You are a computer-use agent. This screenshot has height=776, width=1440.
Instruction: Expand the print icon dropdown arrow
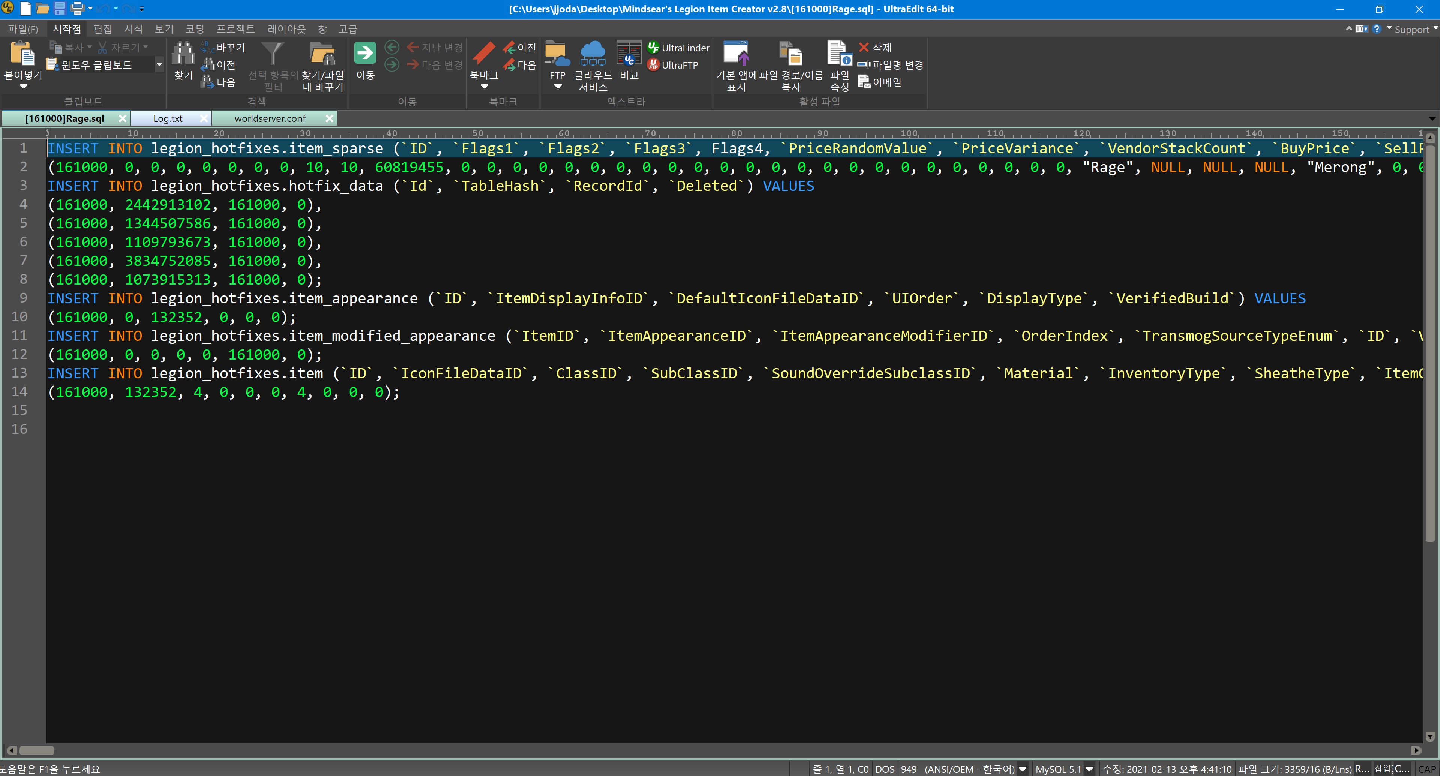[90, 8]
